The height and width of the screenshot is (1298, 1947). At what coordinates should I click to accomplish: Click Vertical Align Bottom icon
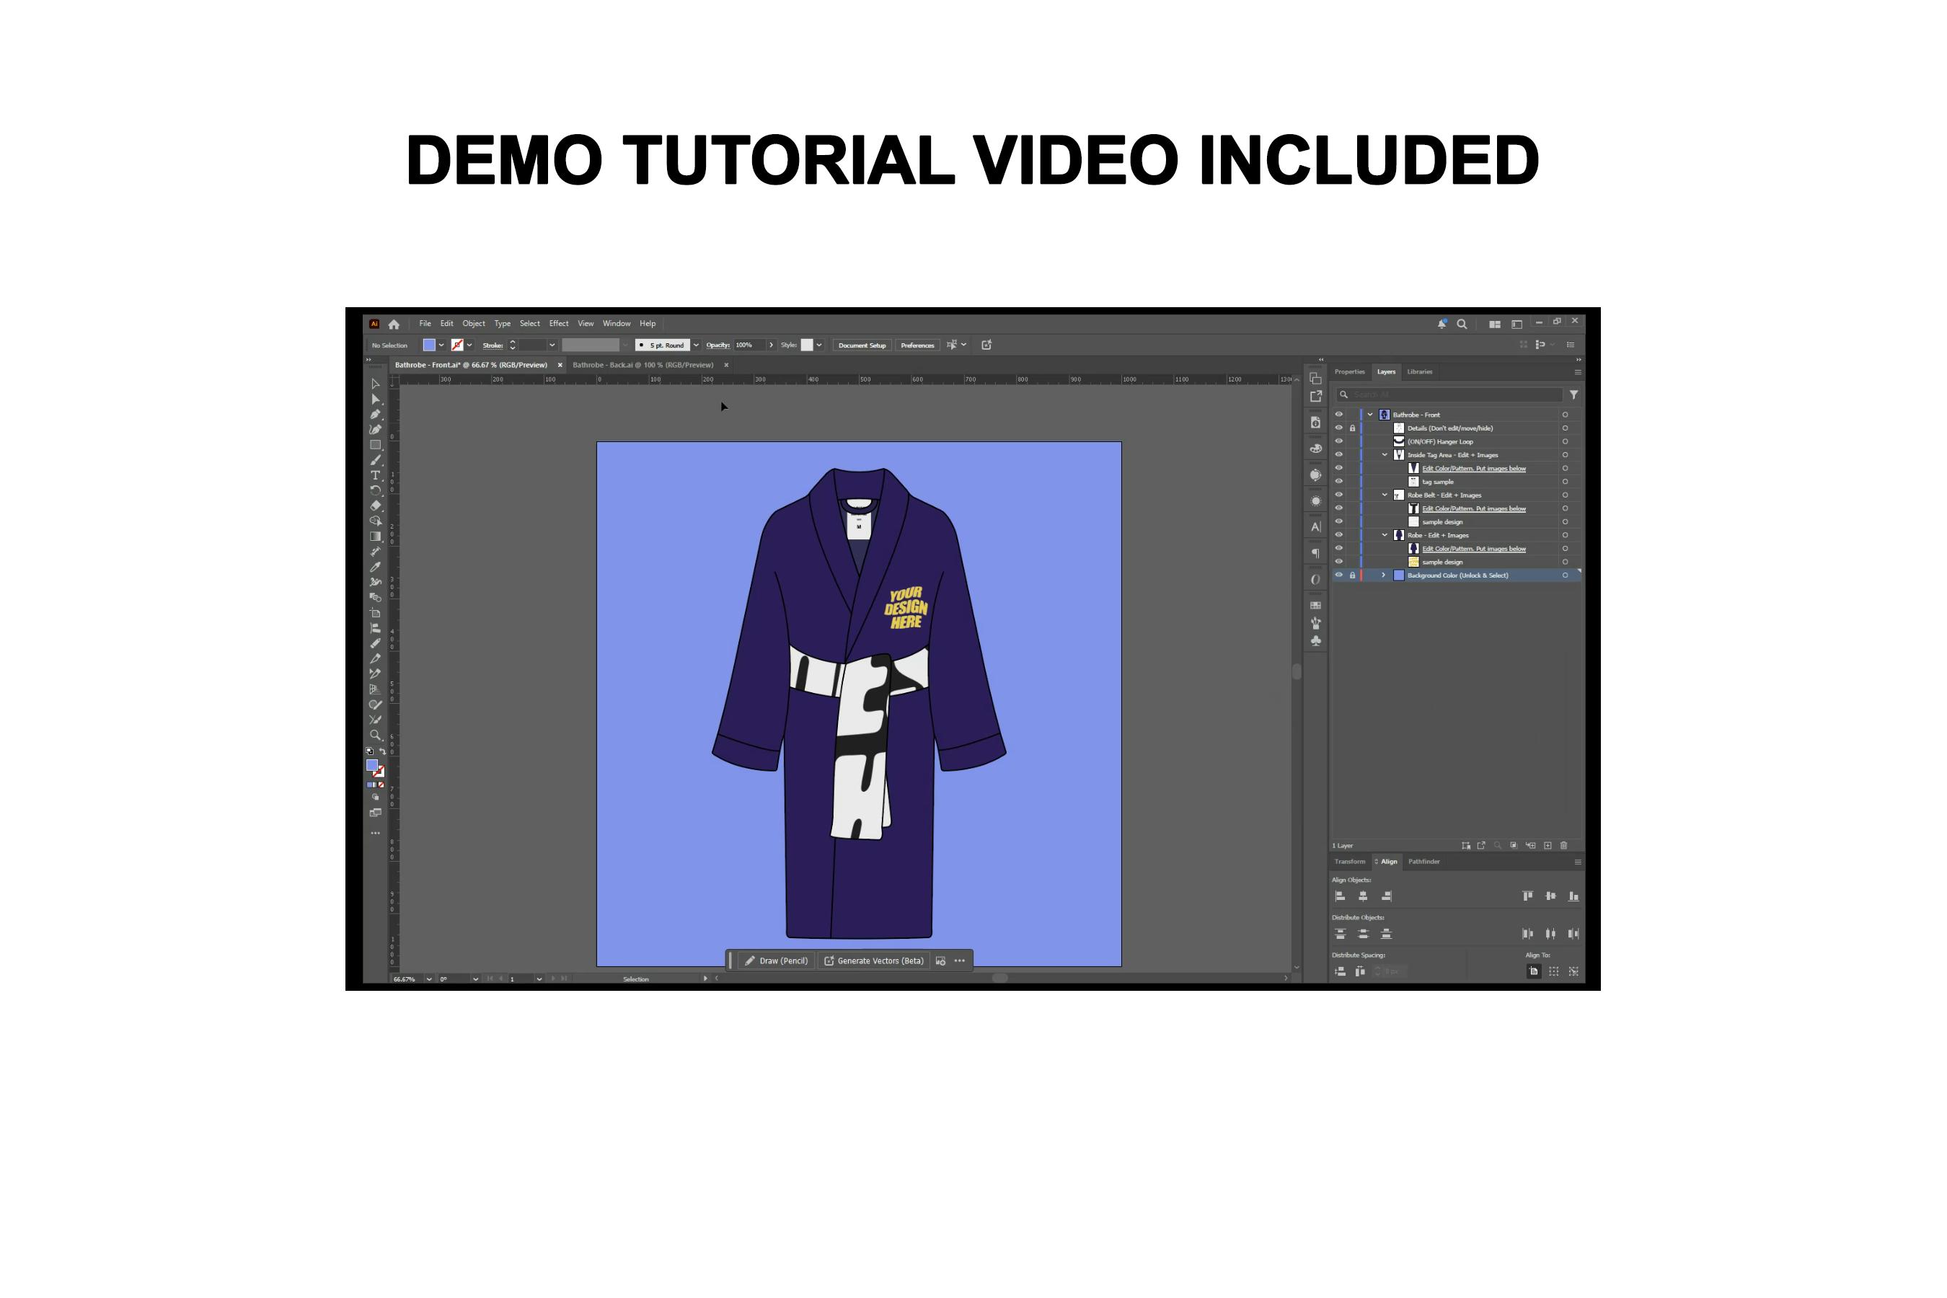[x=1573, y=896]
